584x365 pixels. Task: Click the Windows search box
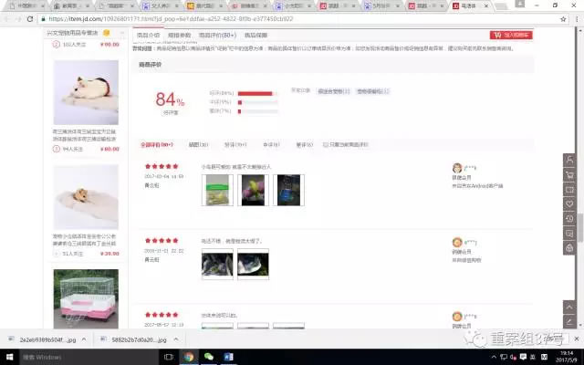point(73,357)
